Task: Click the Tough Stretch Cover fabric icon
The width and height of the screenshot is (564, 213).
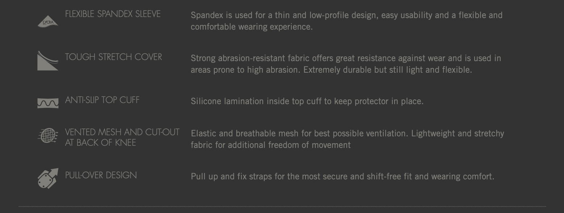Action: click(48, 60)
